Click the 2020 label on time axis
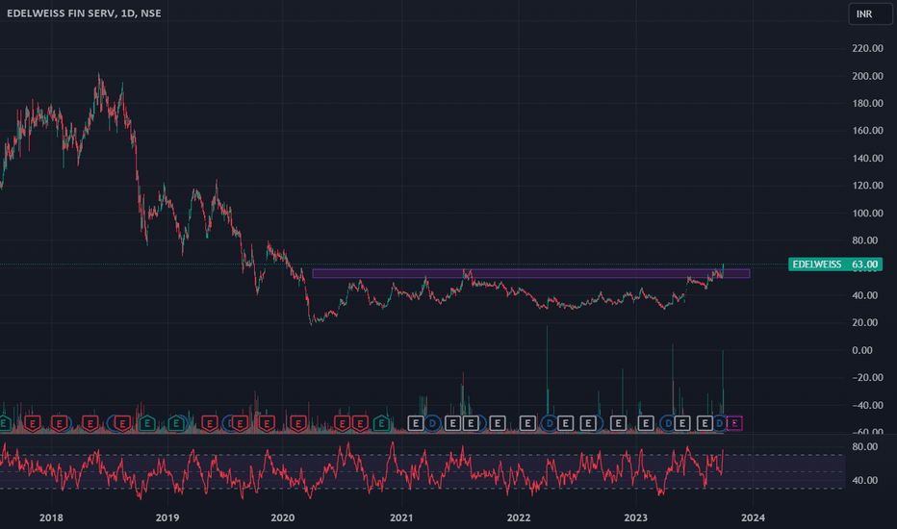 283,517
